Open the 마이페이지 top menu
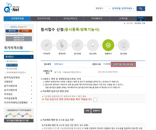 click(x=97, y=19)
